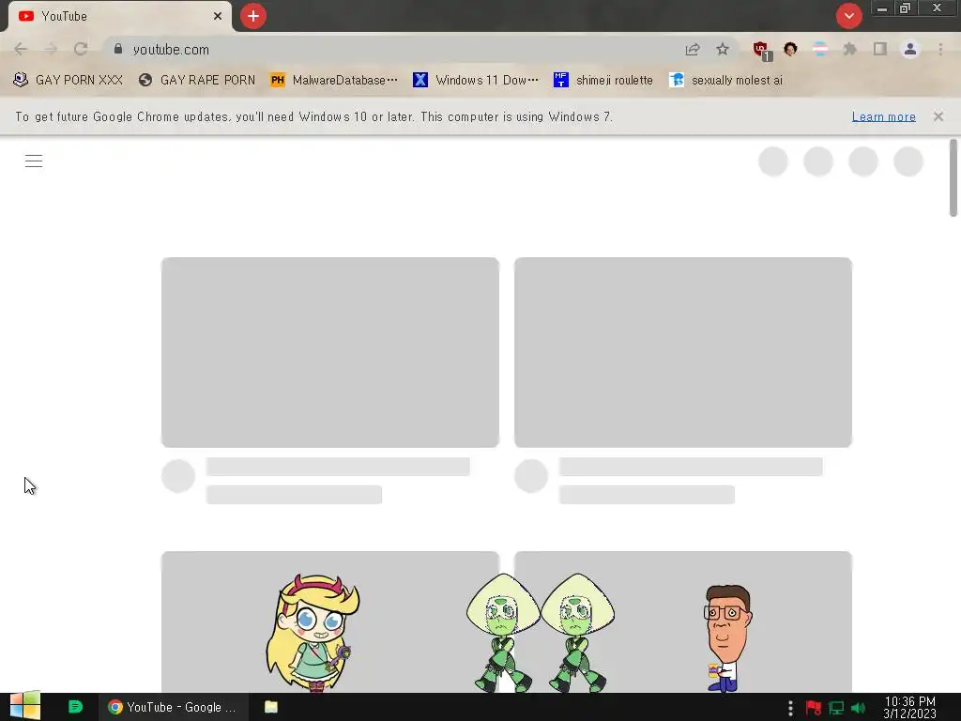Open the Windows Start menu
Image resolution: width=961 pixels, height=721 pixels.
24,706
